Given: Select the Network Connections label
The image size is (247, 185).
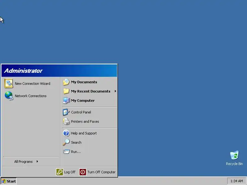Looking at the screenshot, I should (x=31, y=96).
